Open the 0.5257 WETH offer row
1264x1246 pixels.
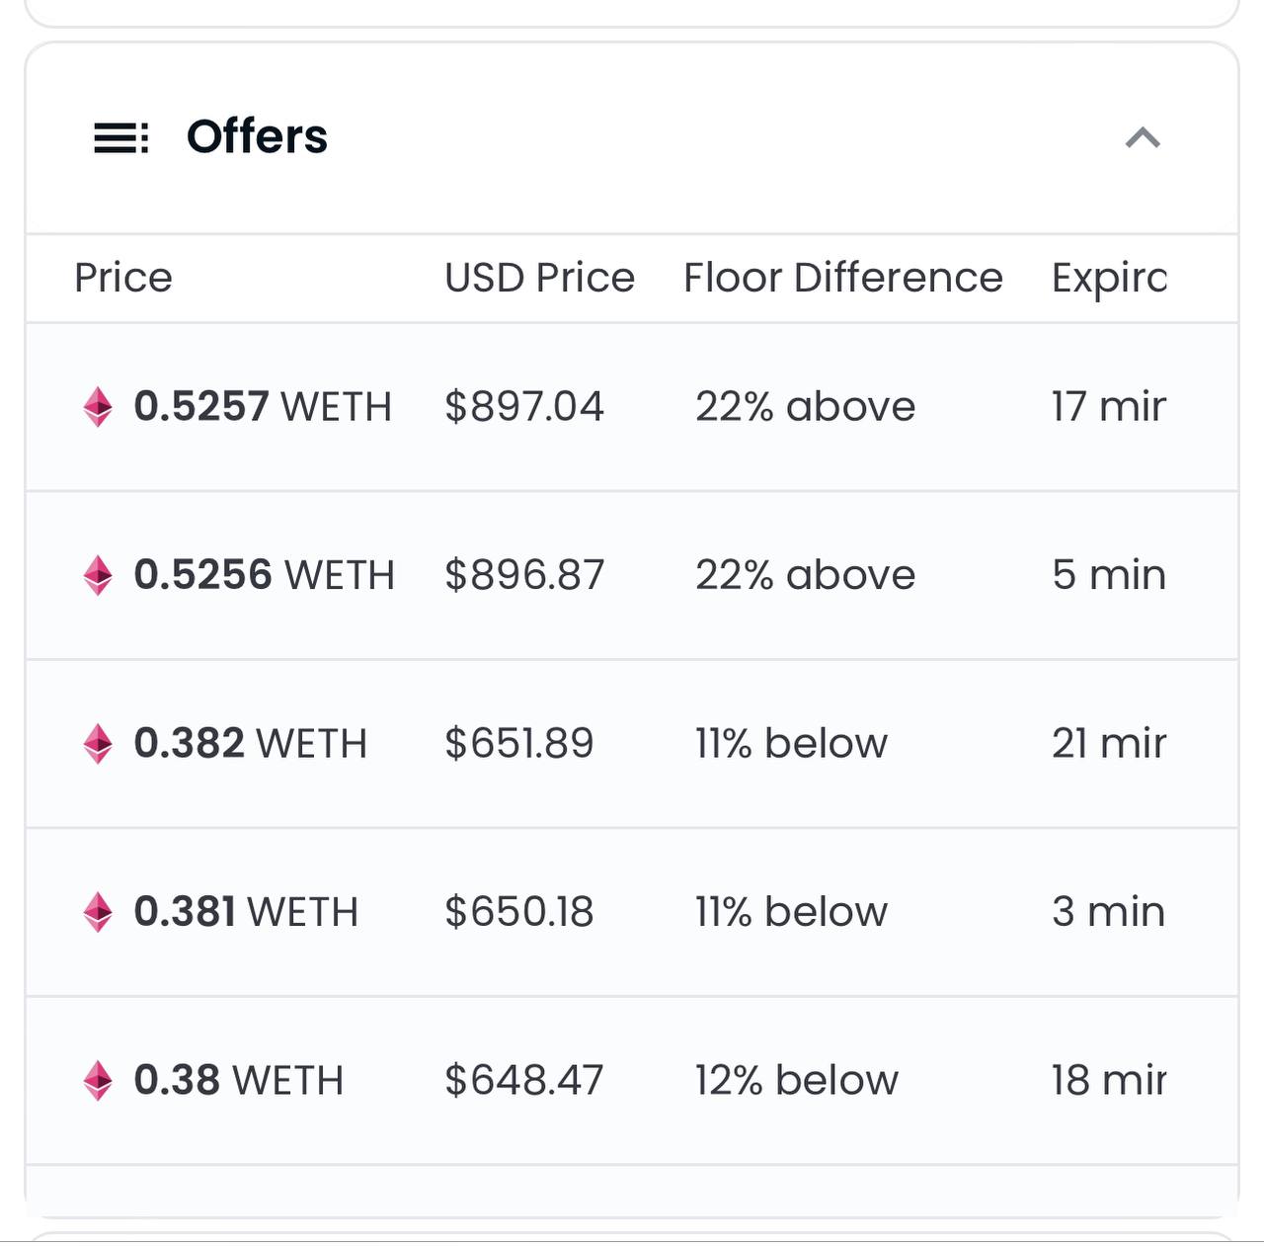pyautogui.click(x=632, y=407)
